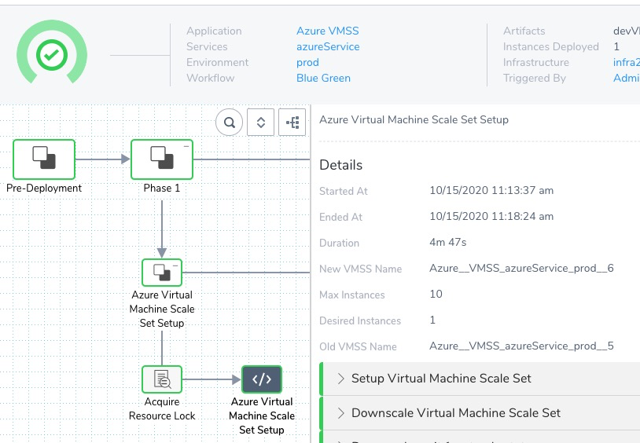Open the infra infrastructure link
This screenshot has height=443, width=640.
point(626,62)
